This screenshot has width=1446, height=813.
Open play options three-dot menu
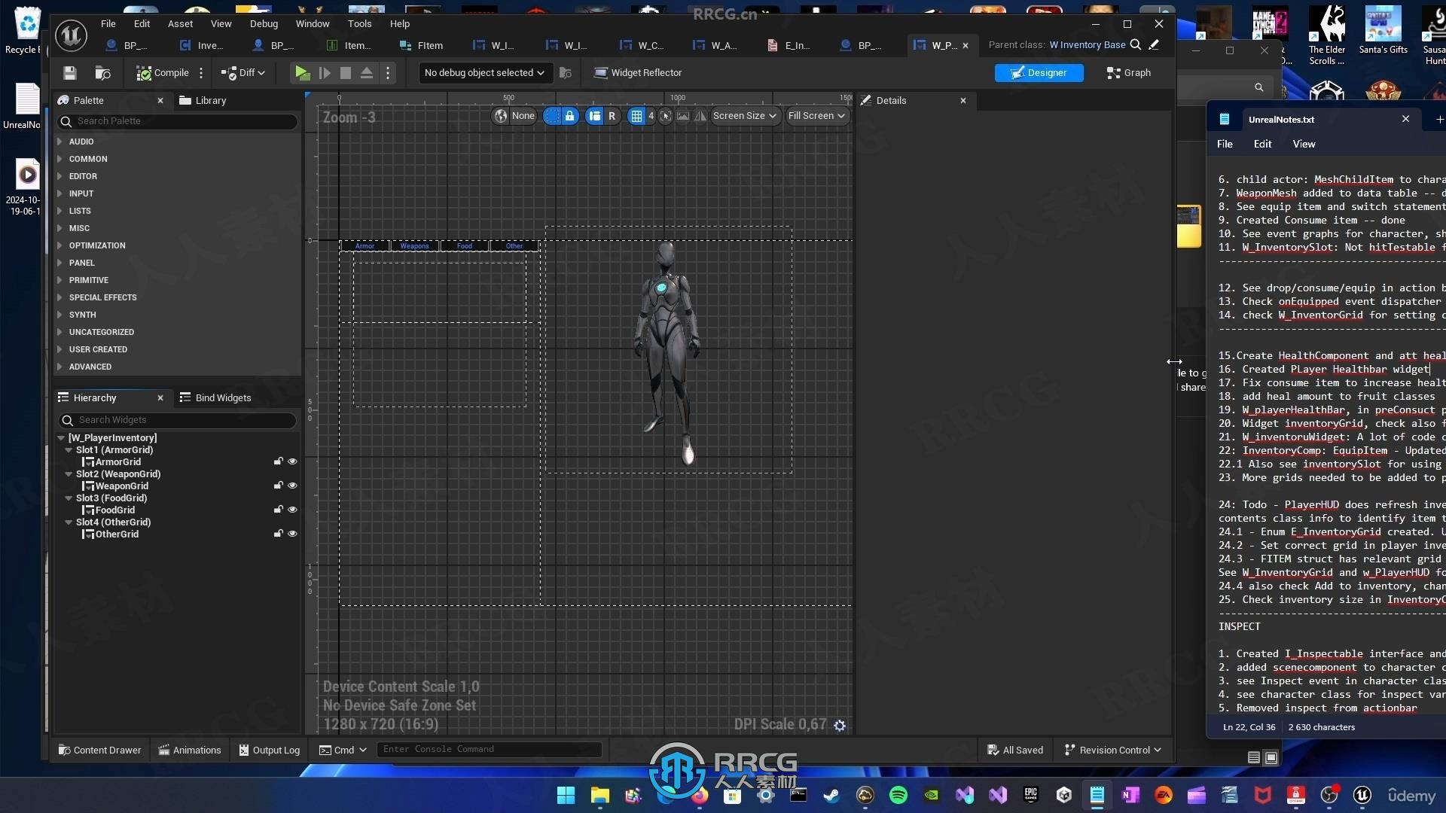click(x=388, y=73)
